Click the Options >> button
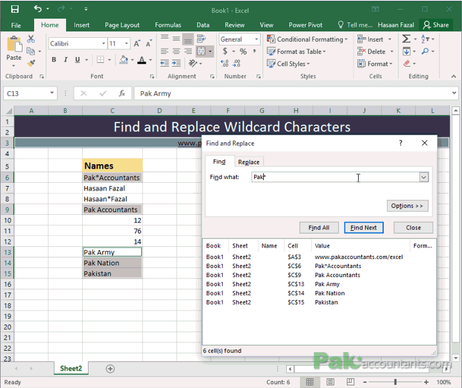Viewport: 462px width, 388px height. pos(407,206)
